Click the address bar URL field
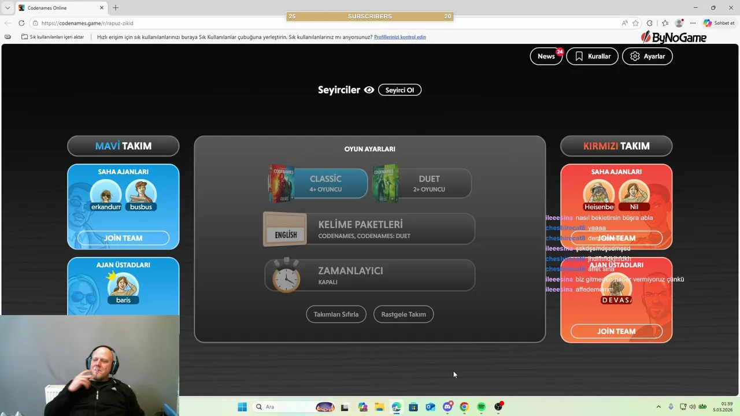The width and height of the screenshot is (740, 416). click(324, 23)
